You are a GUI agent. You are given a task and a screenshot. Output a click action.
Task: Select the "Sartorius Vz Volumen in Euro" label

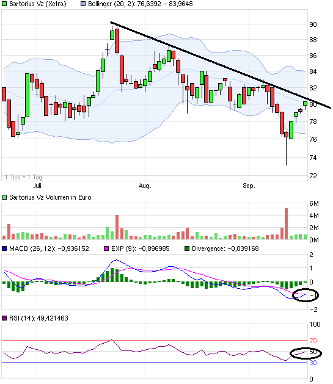click(x=50, y=197)
